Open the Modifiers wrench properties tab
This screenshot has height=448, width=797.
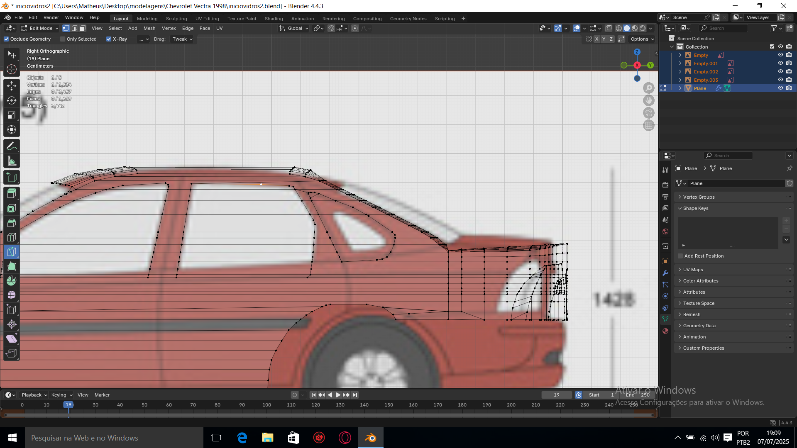[x=665, y=273]
